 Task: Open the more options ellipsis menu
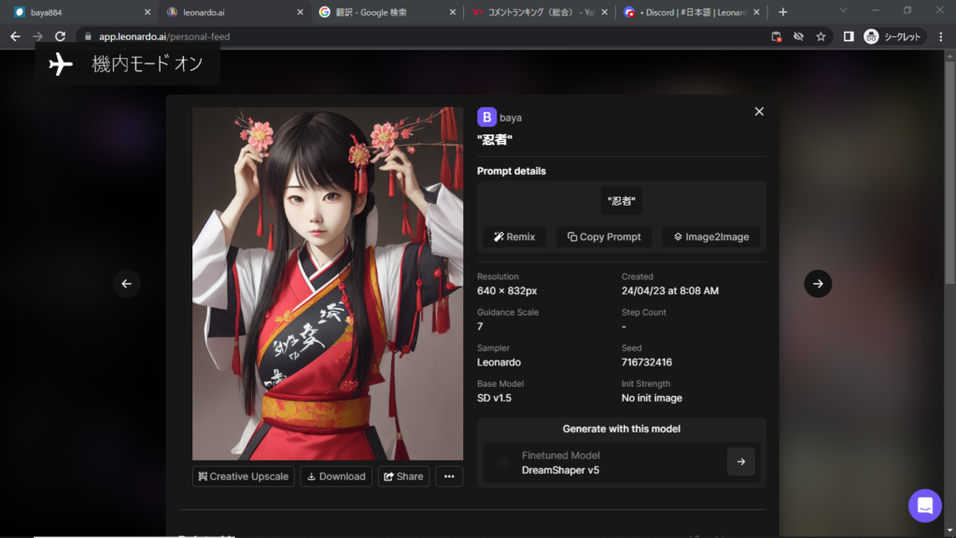[449, 476]
